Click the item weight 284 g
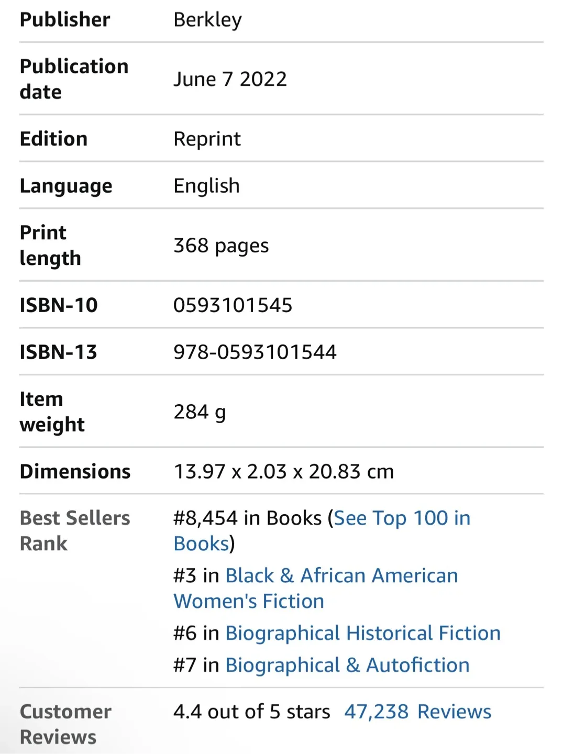 (x=200, y=412)
